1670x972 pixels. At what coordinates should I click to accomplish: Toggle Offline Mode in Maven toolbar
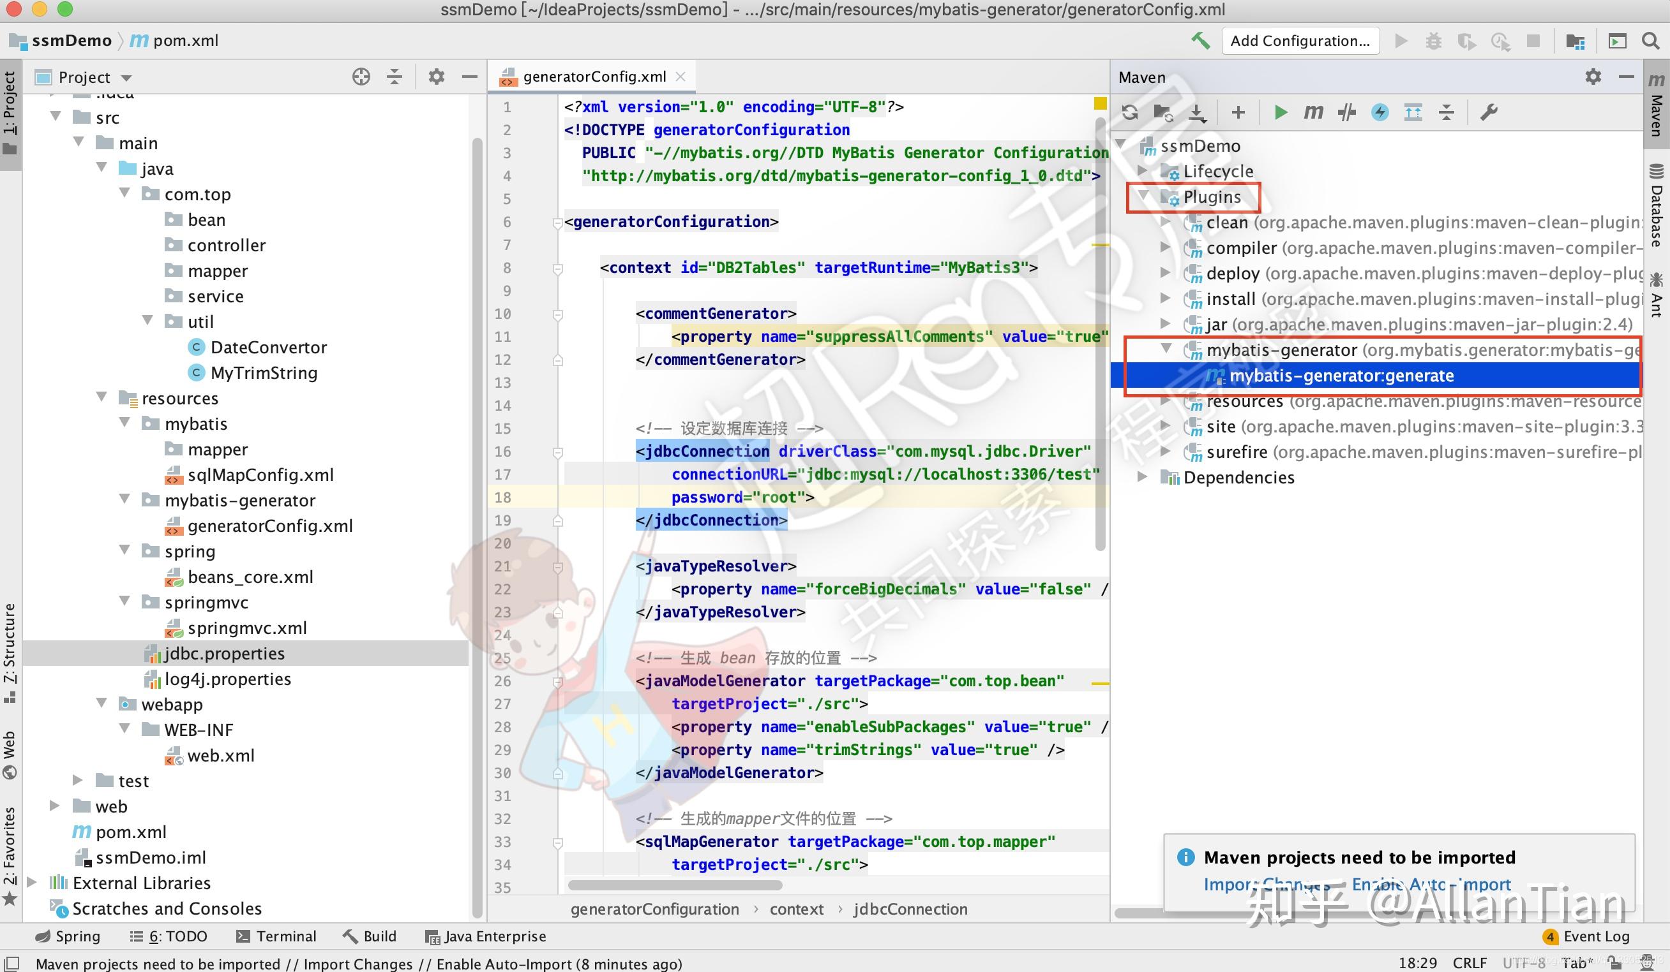[1346, 112]
